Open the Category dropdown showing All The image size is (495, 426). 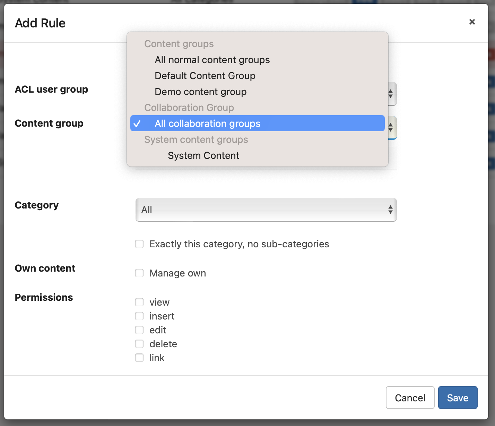(x=266, y=210)
